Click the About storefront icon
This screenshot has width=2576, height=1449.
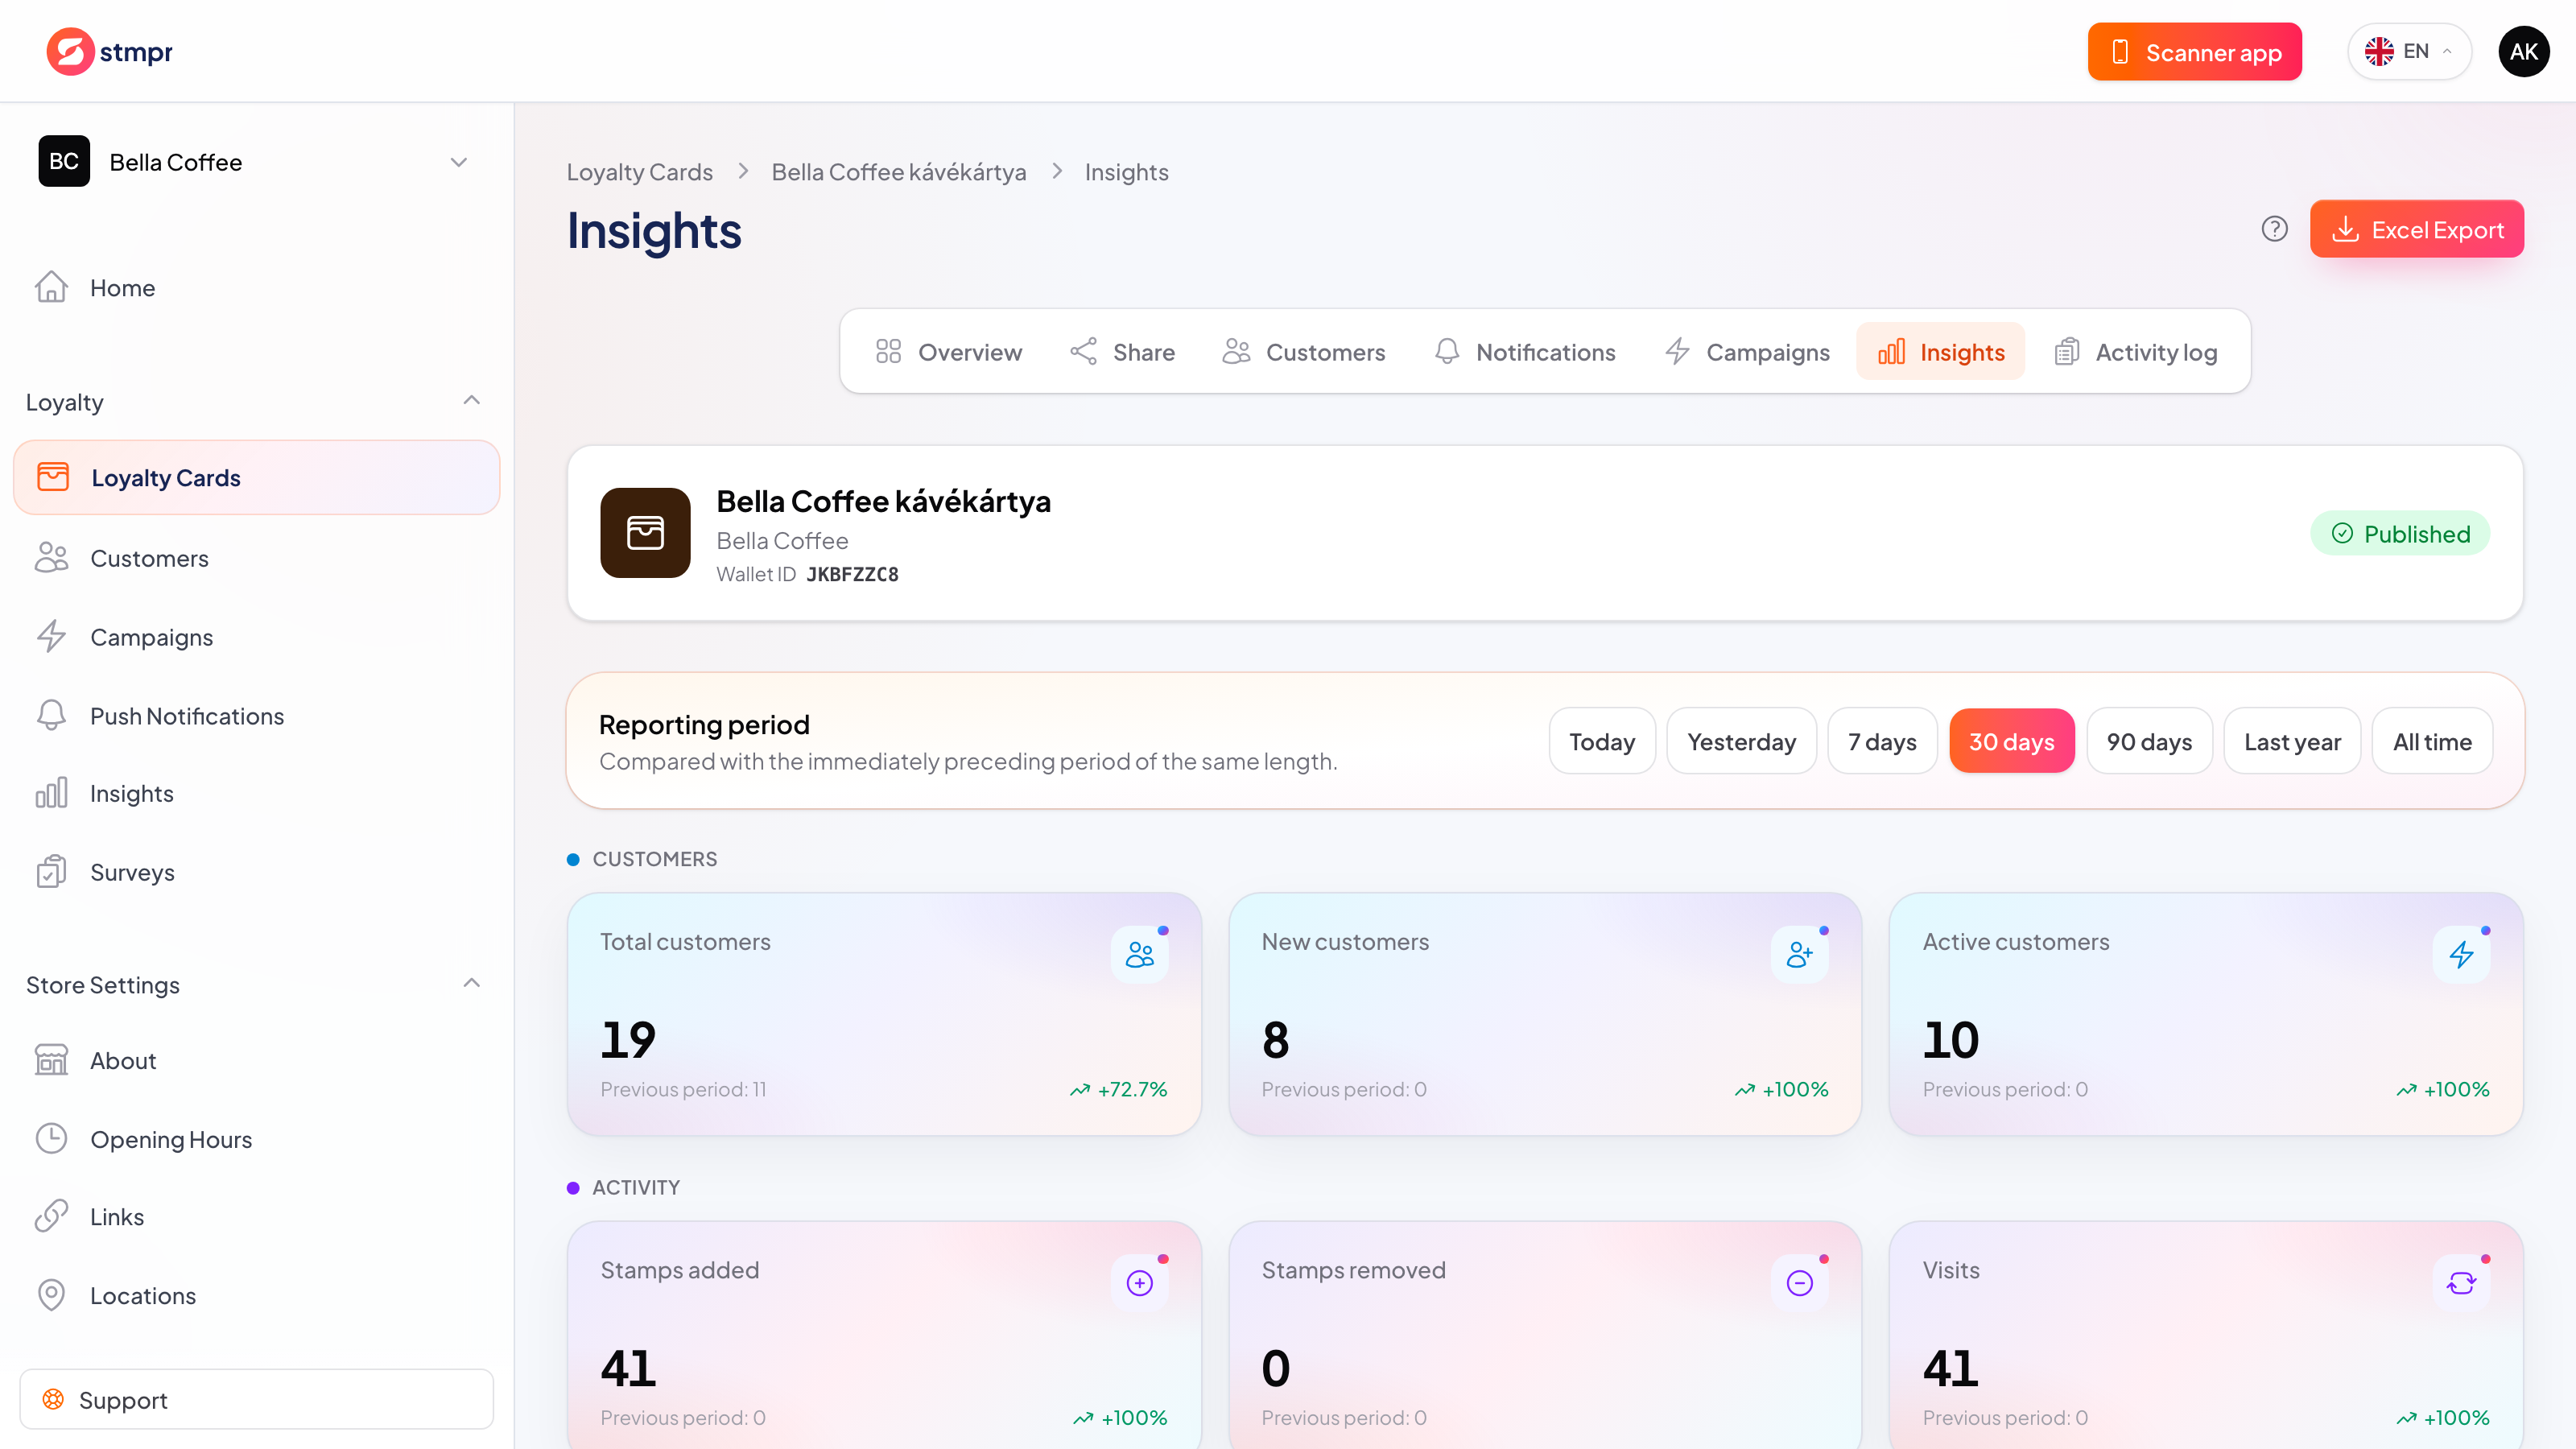click(51, 1060)
